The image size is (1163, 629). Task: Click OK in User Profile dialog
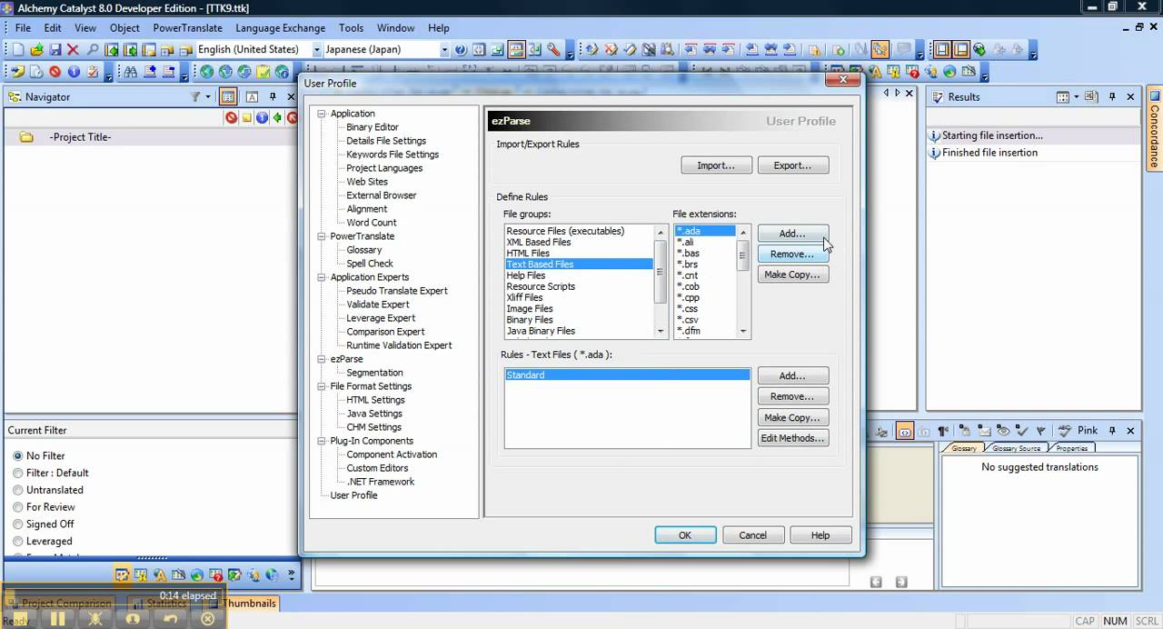point(685,535)
